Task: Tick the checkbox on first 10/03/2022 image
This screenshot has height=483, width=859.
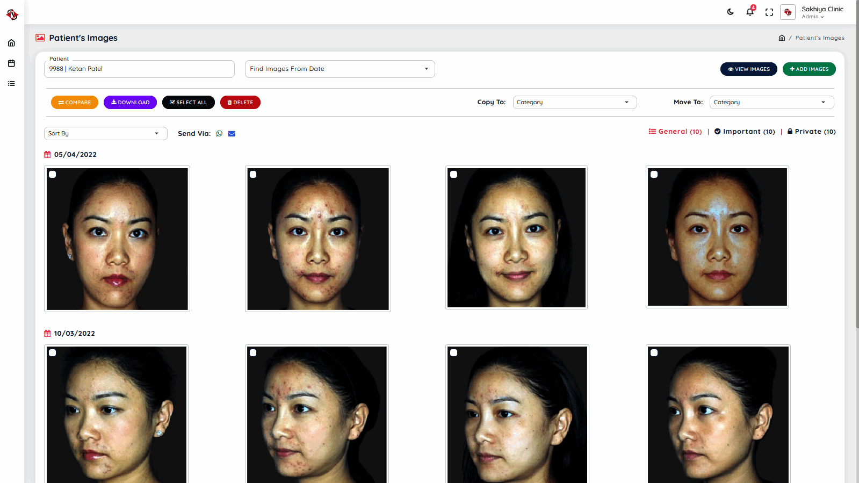Action: point(53,353)
